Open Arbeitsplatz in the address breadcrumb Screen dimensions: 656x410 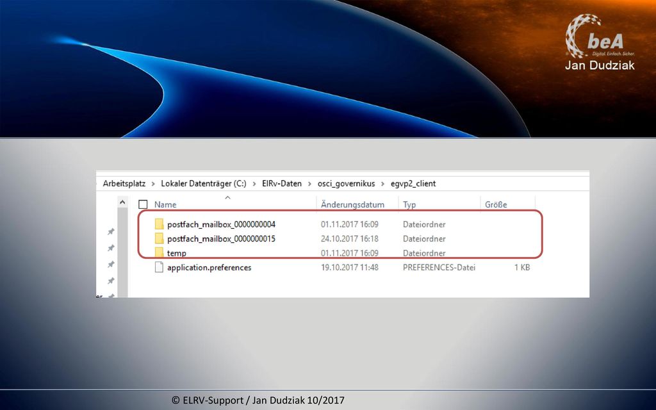(124, 183)
